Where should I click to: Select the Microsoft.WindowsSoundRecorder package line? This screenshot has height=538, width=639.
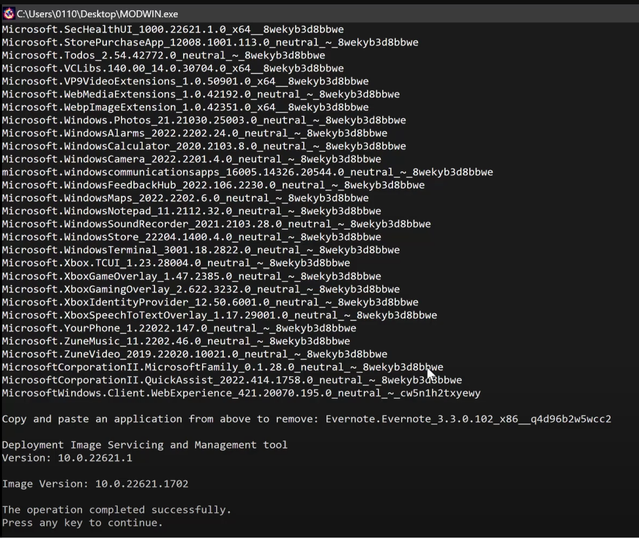216,224
